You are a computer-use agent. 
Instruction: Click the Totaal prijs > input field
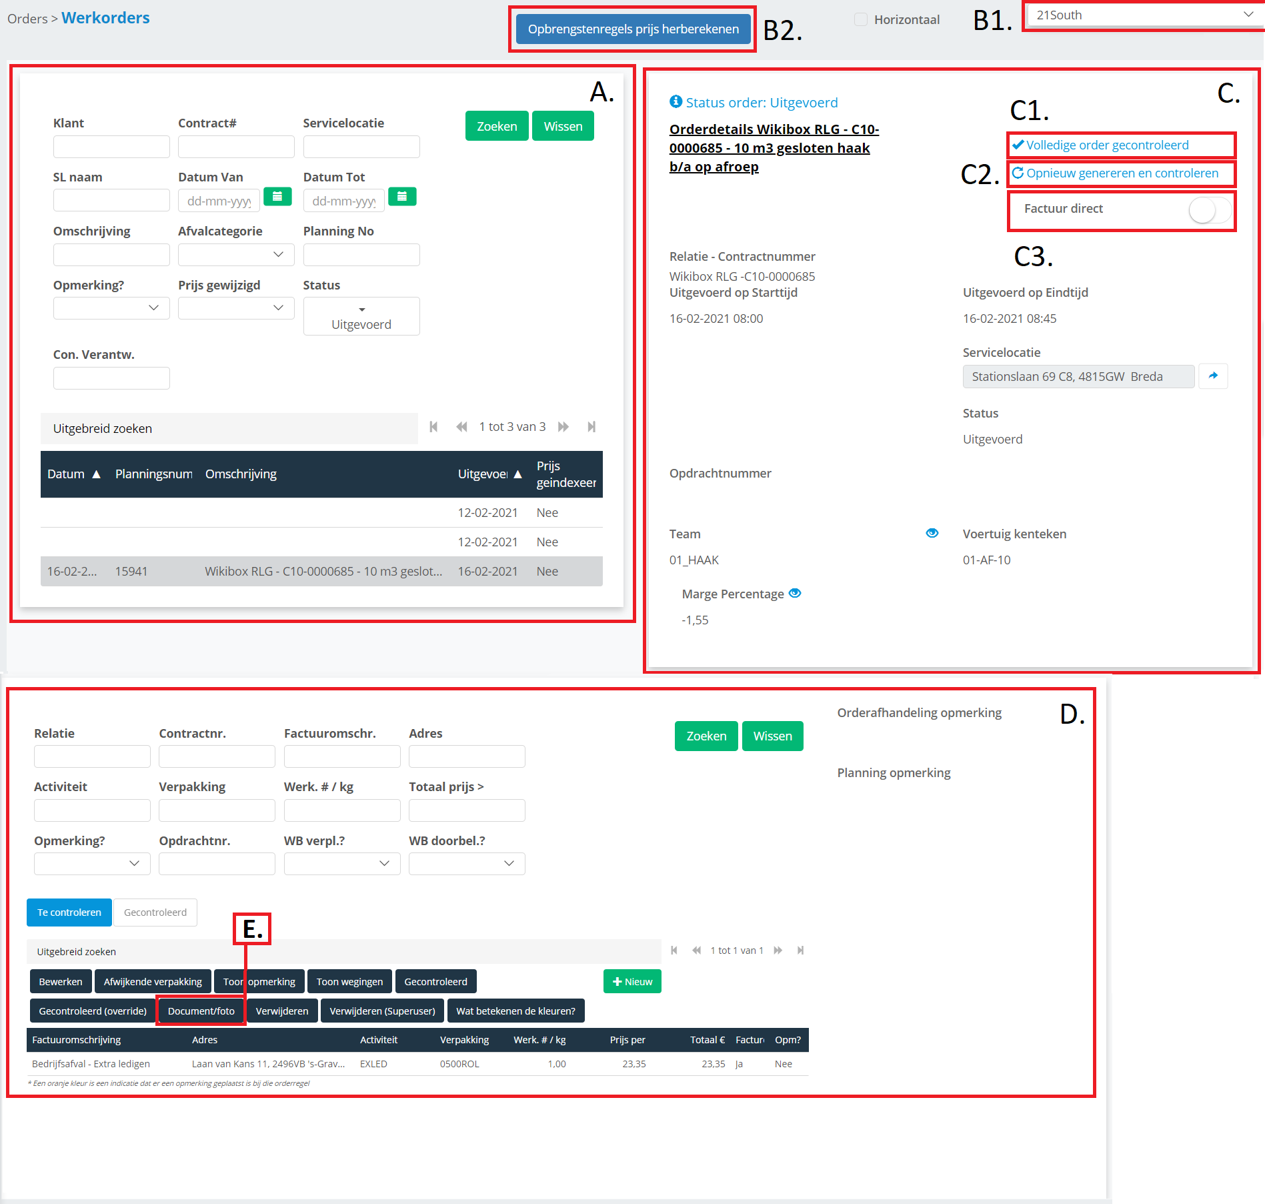[467, 810]
